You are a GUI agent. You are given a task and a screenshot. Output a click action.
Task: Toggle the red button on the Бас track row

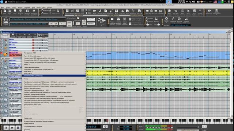coord(33,40)
